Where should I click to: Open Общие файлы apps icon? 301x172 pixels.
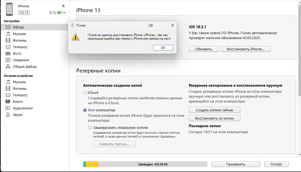tap(8, 66)
